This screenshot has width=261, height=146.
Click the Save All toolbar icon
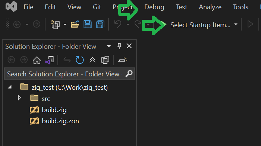[x=100, y=25]
